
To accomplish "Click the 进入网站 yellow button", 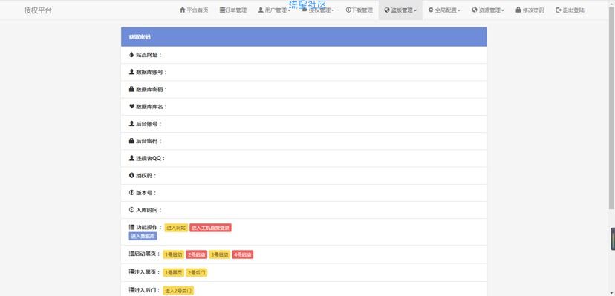I will point(176,228).
